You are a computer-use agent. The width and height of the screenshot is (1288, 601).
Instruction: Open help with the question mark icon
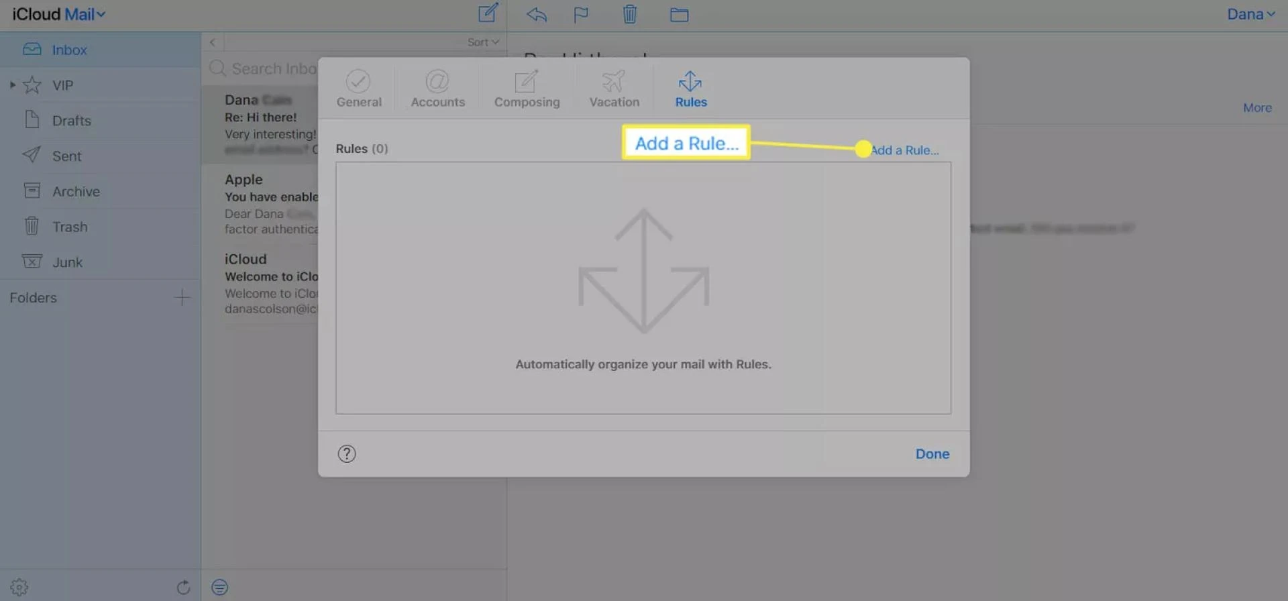(x=347, y=454)
